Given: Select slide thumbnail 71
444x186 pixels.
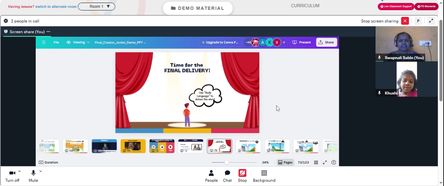Looking at the screenshot, I should (162, 146).
